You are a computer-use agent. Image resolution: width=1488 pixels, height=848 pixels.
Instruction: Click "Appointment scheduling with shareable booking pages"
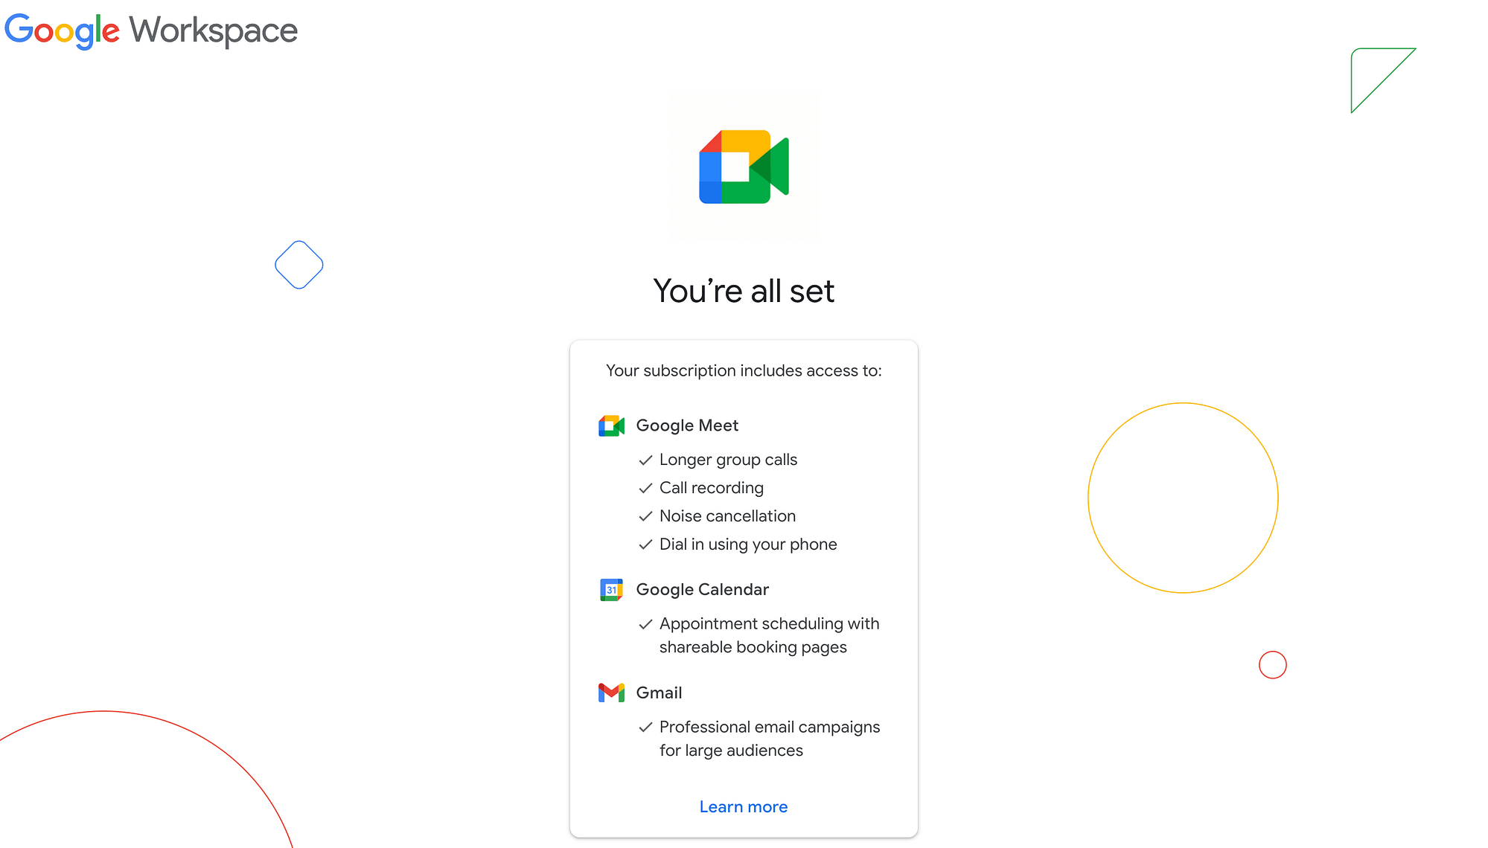click(770, 635)
